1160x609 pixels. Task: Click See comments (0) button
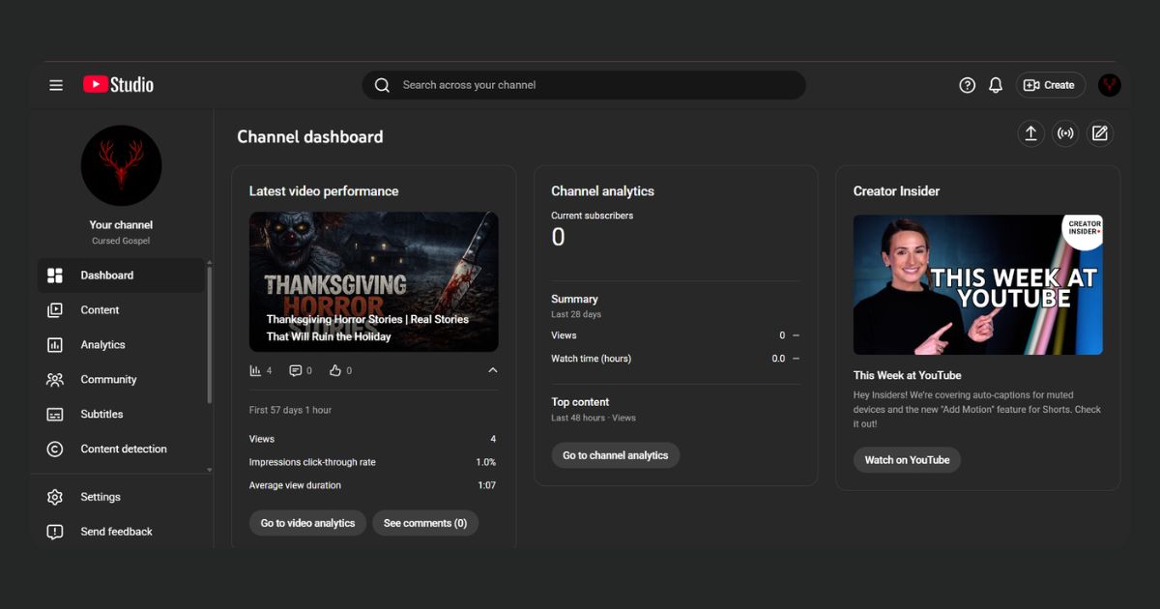tap(425, 523)
